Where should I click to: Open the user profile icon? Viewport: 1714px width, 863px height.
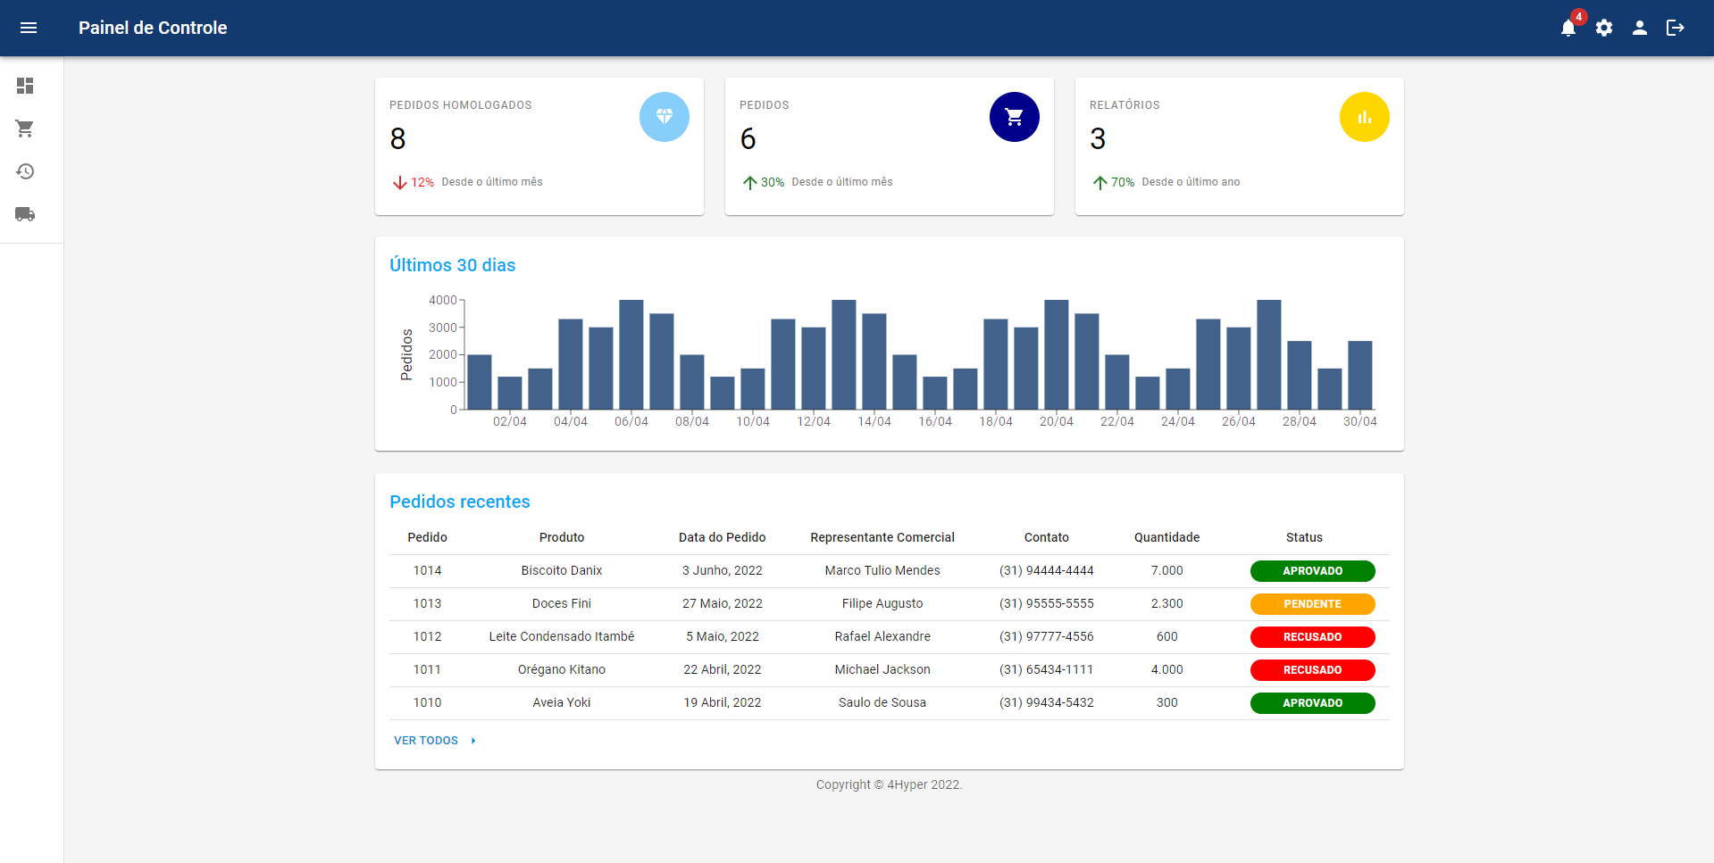point(1640,29)
